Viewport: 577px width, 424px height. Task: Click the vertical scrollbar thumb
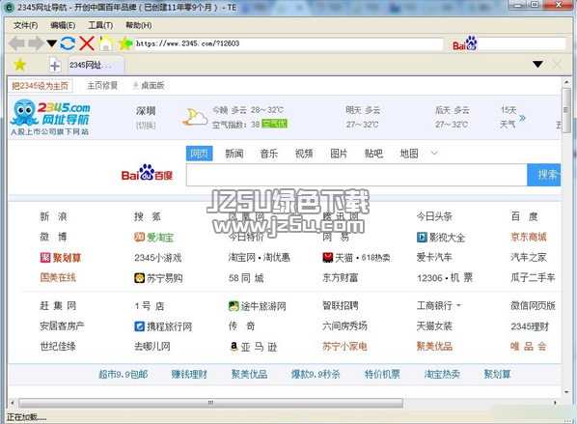tap(566, 110)
